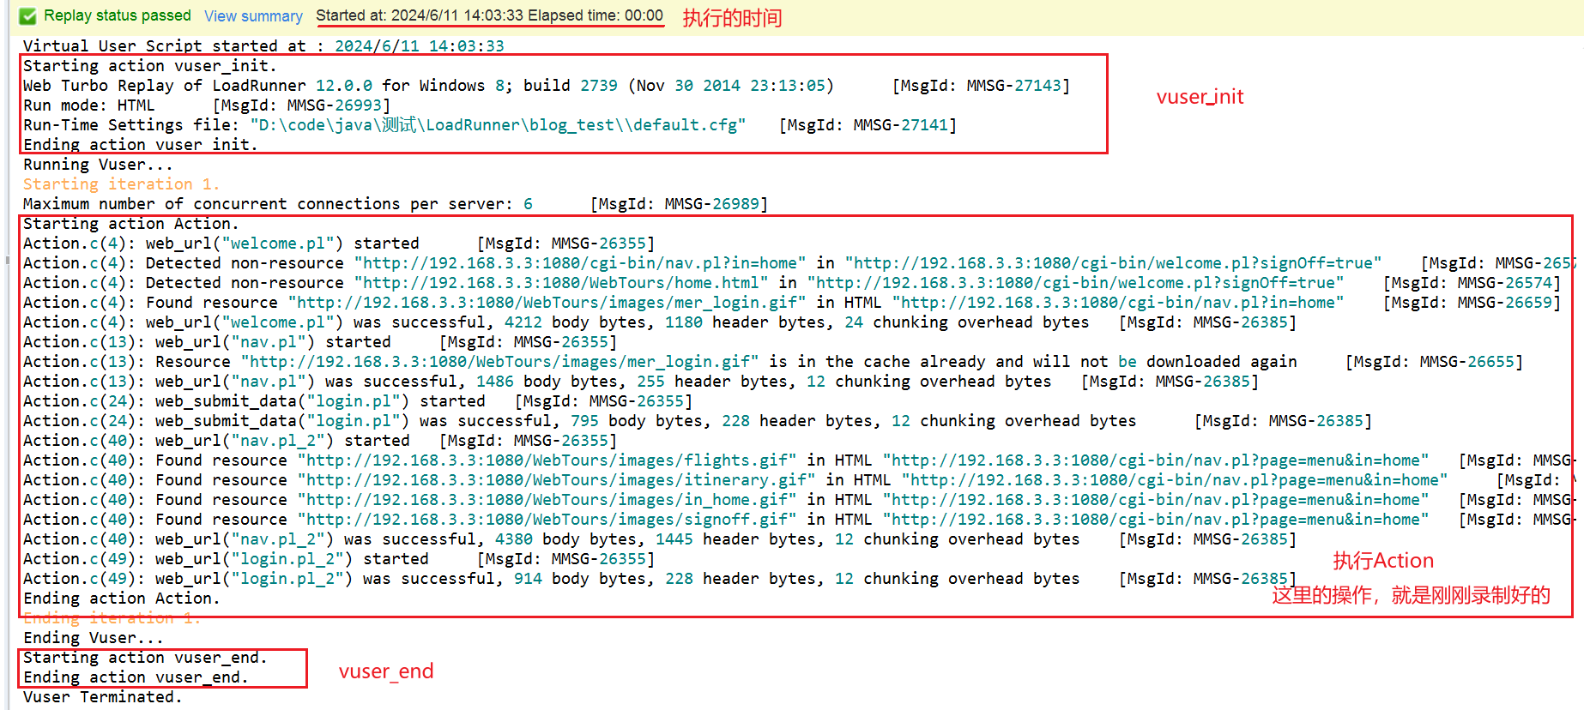Image resolution: width=1584 pixels, height=710 pixels.
Task: Click the MMSG-27143 message ID
Action: tap(981, 85)
